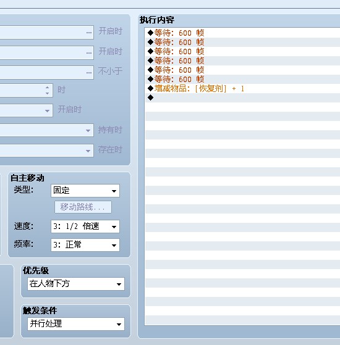Viewport: 340px width, 345px height.
Task: Click the 优先级 group heading
Action: pos(36,270)
